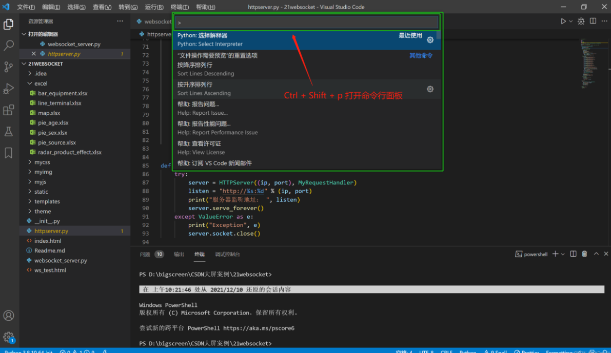Viewport: 611px width, 353px height.
Task: Open the new terminal profile dropdown arrow
Action: [x=563, y=254]
